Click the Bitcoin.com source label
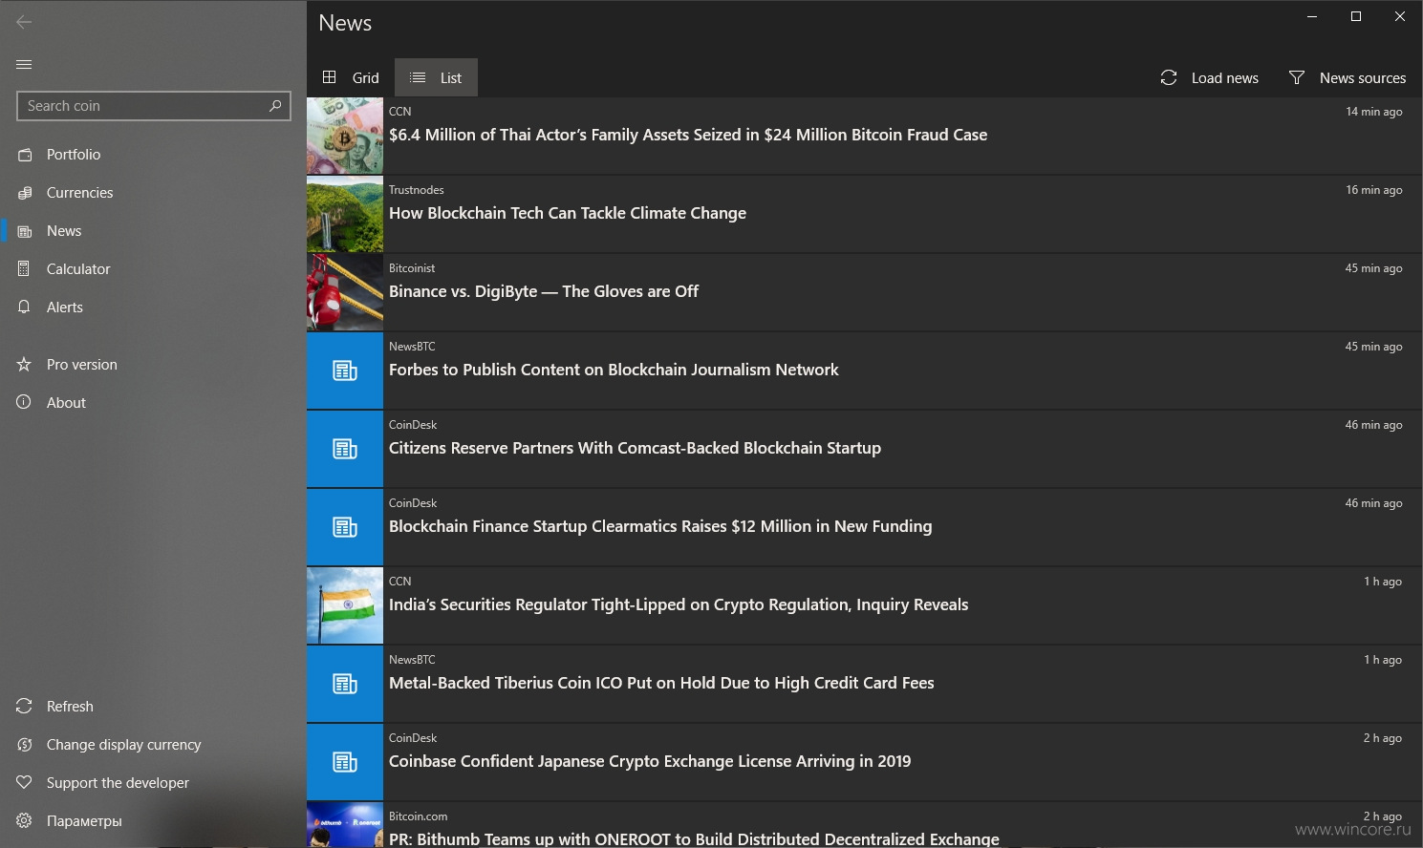 (419, 816)
